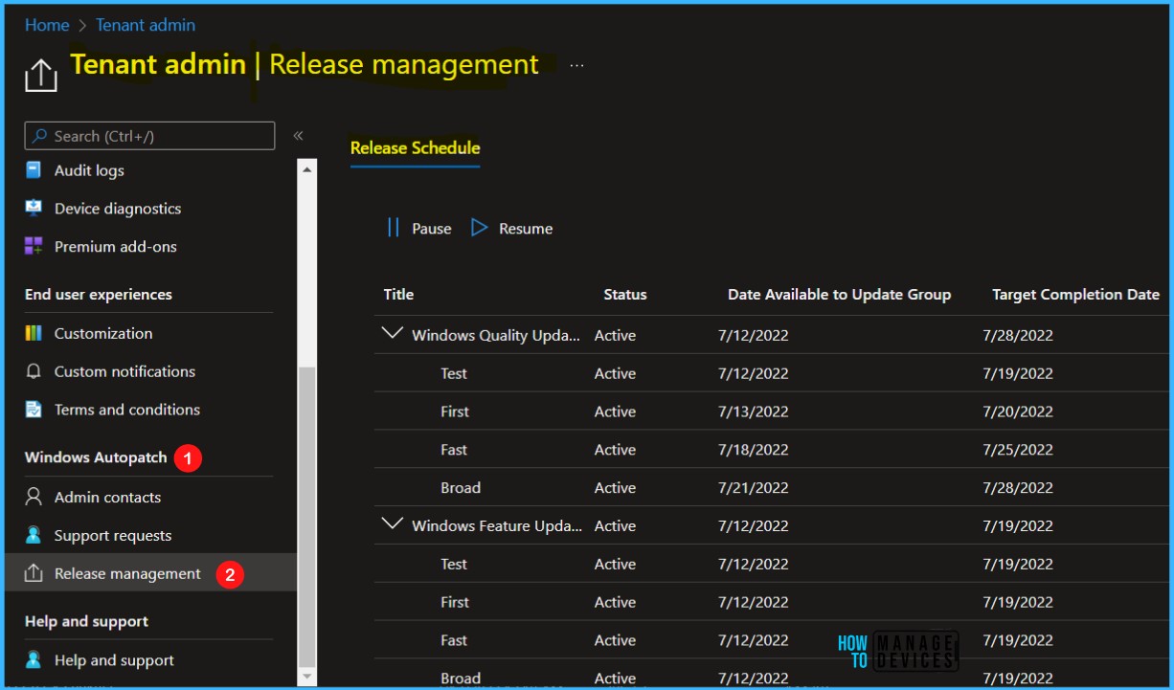Switch to the Release Schedule tab

point(415,148)
